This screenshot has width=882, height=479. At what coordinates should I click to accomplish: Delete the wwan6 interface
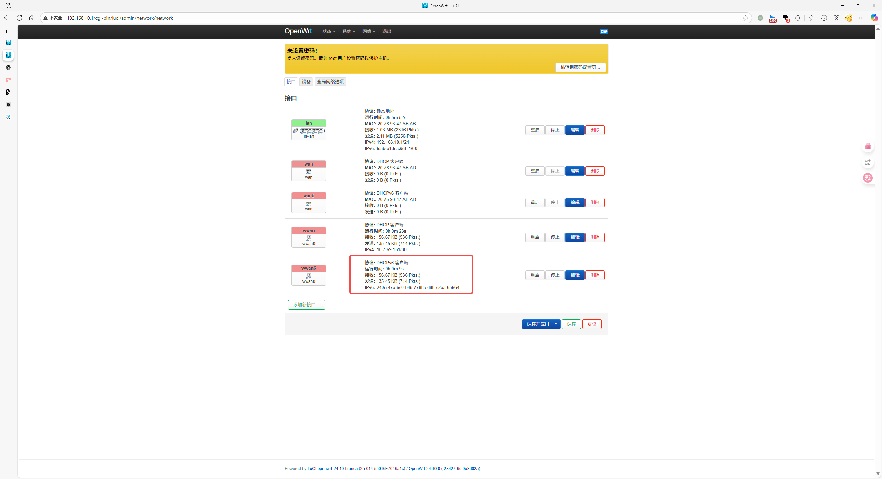595,275
